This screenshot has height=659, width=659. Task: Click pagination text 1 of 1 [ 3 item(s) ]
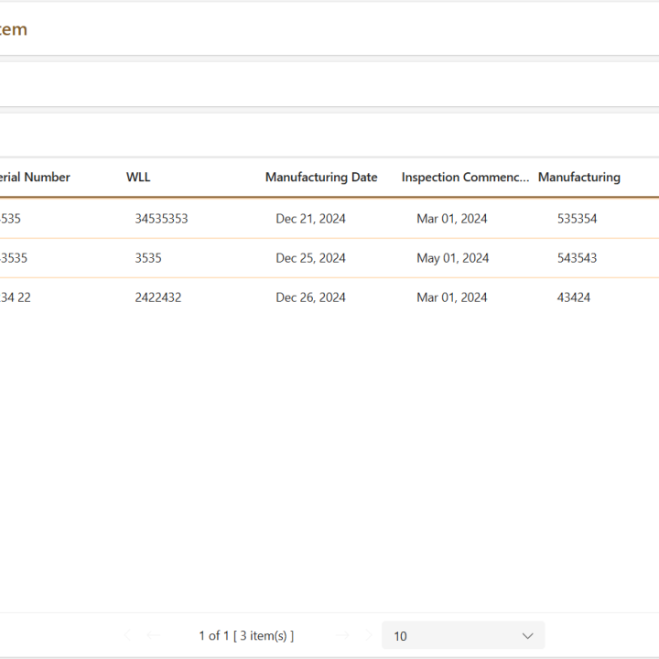tap(246, 635)
